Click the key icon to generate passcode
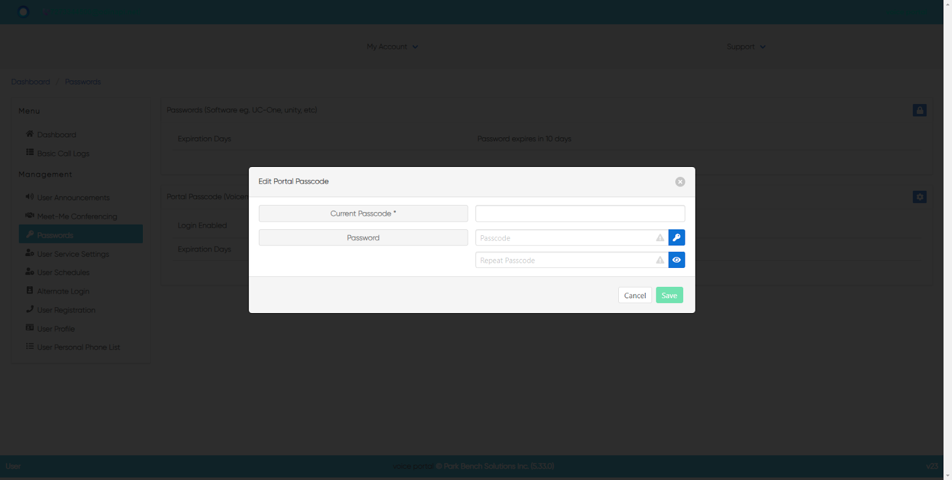The height and width of the screenshot is (480, 952). coord(677,238)
